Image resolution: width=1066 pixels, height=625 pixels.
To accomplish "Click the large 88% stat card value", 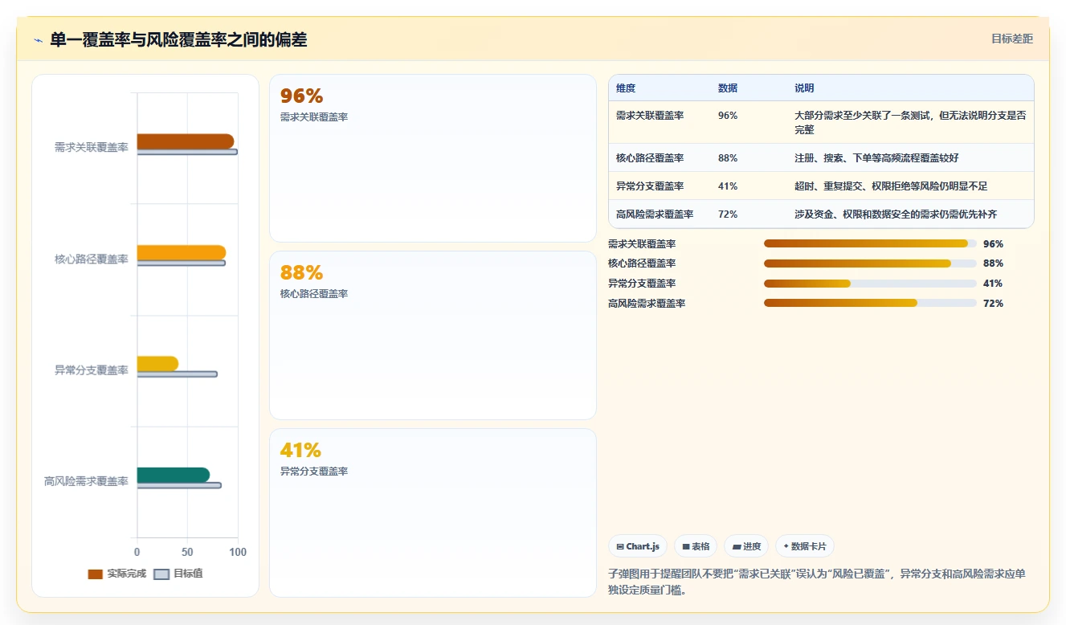I will pos(301,272).
